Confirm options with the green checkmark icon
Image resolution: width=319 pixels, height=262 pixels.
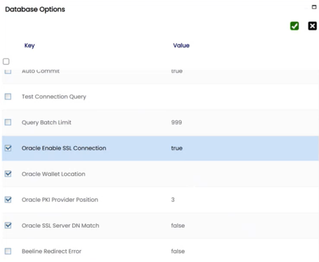294,26
